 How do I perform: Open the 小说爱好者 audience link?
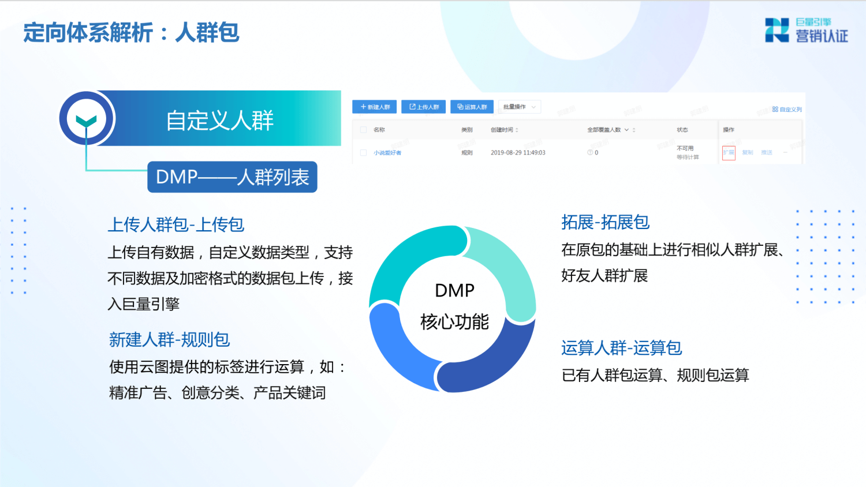(x=387, y=153)
